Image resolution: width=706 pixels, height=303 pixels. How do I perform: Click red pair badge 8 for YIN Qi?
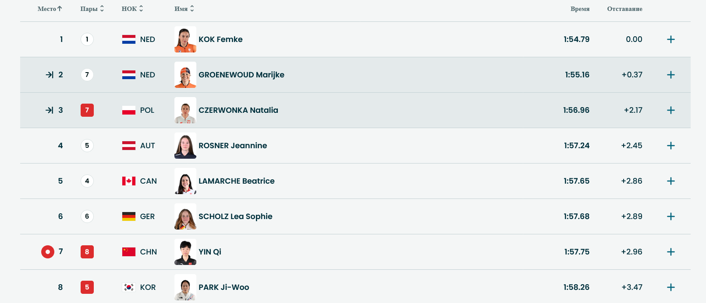coord(87,252)
